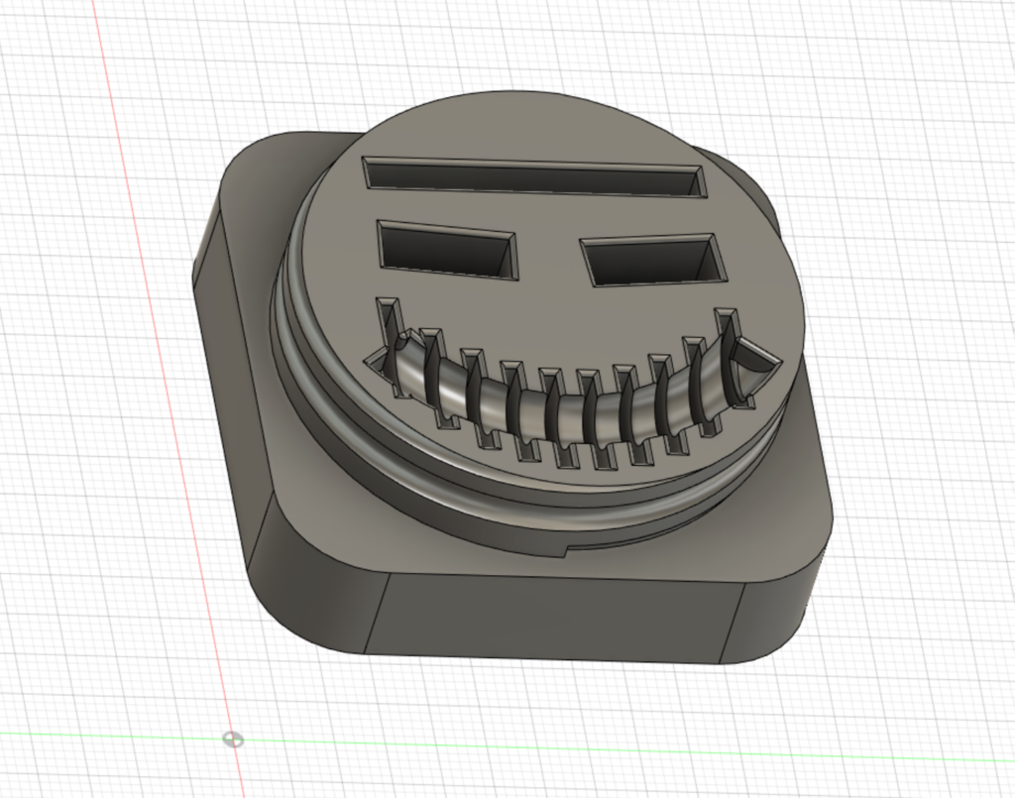Click the green axis line on the grid
Image resolution: width=1015 pixels, height=798 pixels.
[x=595, y=755]
